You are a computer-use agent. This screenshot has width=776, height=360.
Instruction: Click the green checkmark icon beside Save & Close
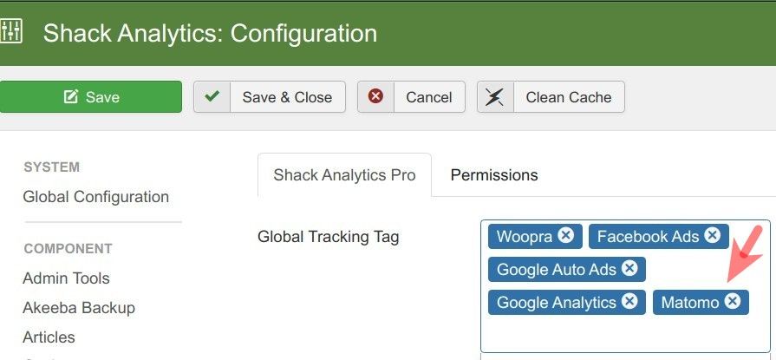(x=212, y=96)
